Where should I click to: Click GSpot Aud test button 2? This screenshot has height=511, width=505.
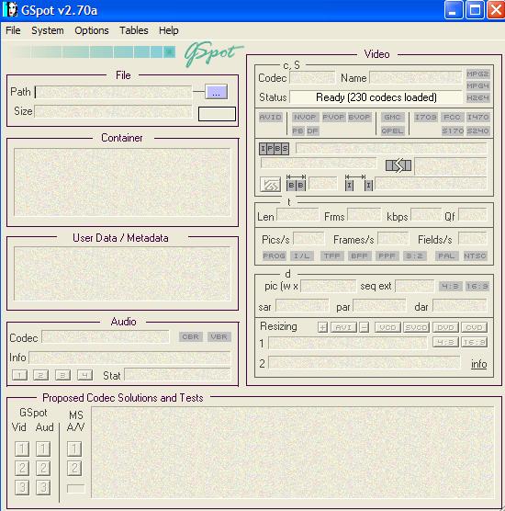point(43,468)
